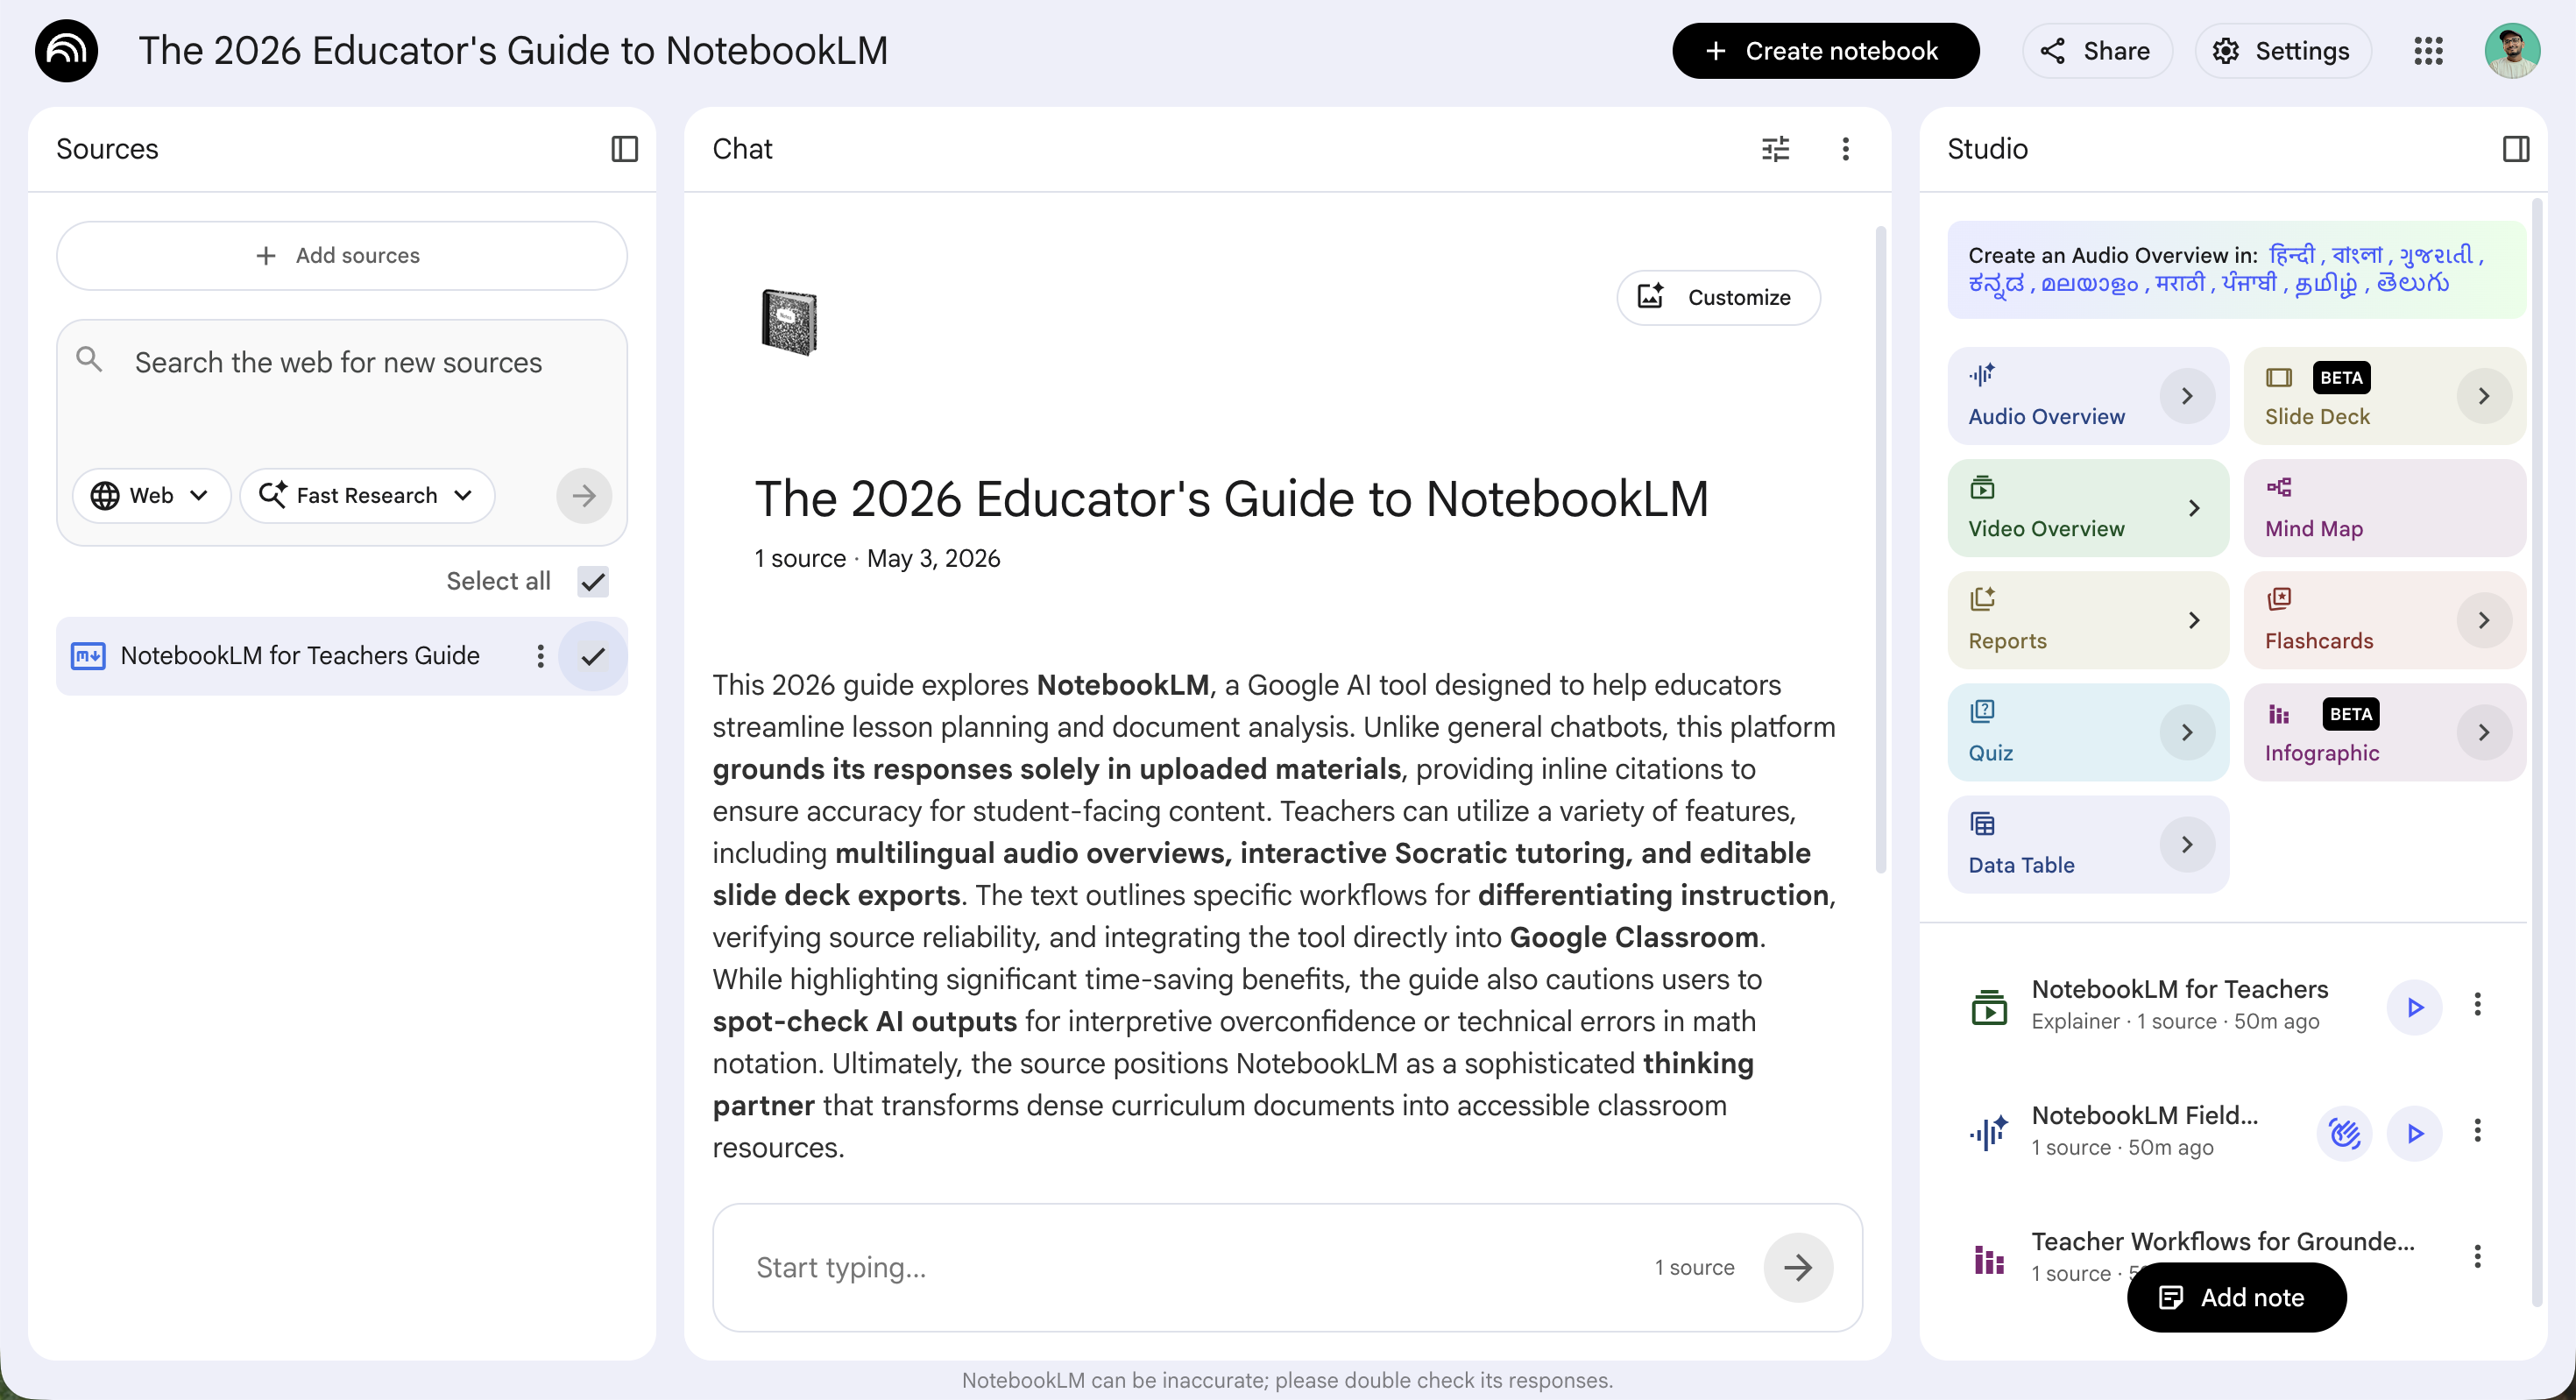The height and width of the screenshot is (1400, 2576).
Task: Expand Quiz customization chevron
Action: point(2187,732)
